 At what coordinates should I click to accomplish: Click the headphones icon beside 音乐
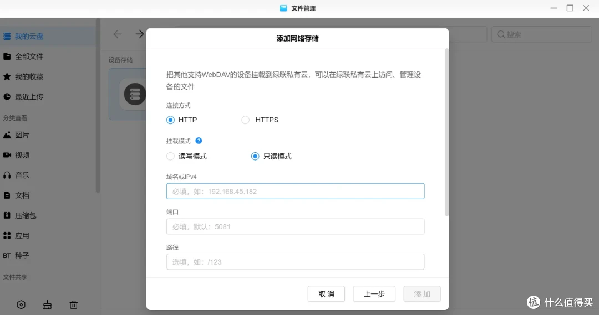point(7,175)
